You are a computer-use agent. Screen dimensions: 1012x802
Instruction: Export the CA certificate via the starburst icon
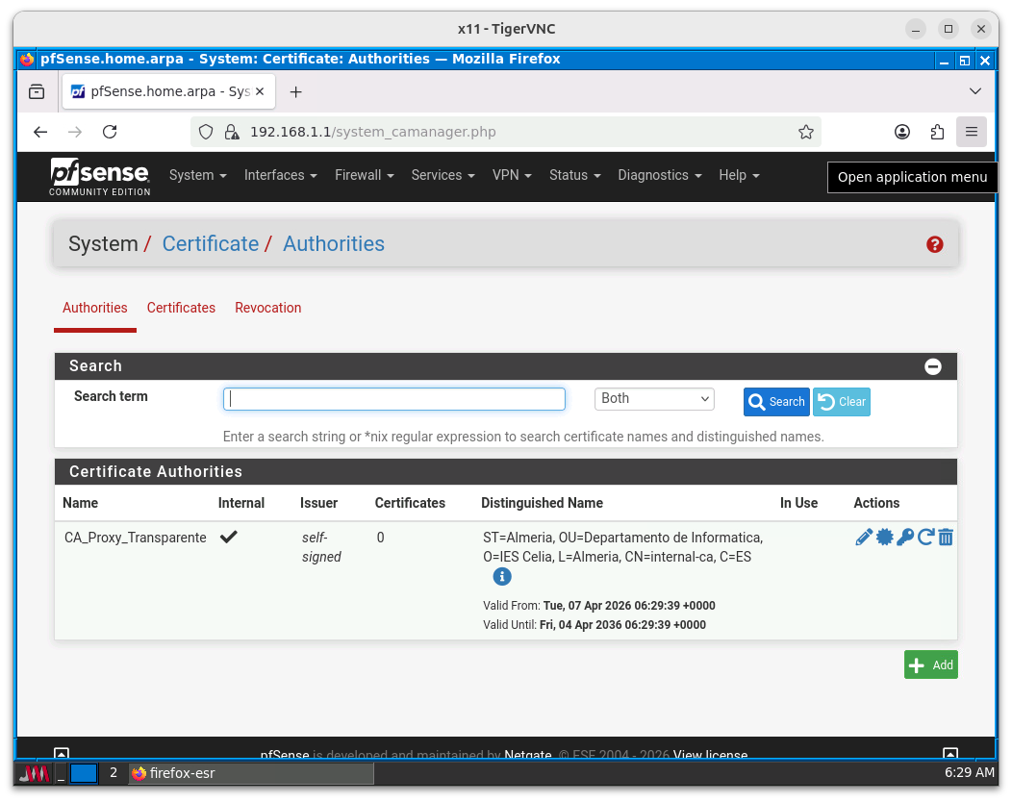(884, 537)
